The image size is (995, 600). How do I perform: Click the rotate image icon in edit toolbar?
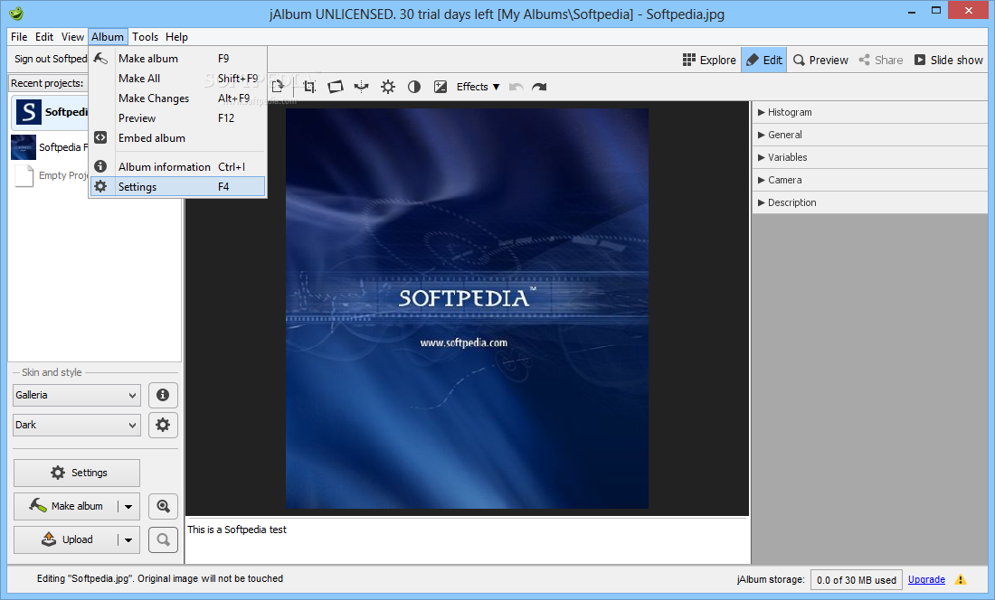pyautogui.click(x=278, y=87)
